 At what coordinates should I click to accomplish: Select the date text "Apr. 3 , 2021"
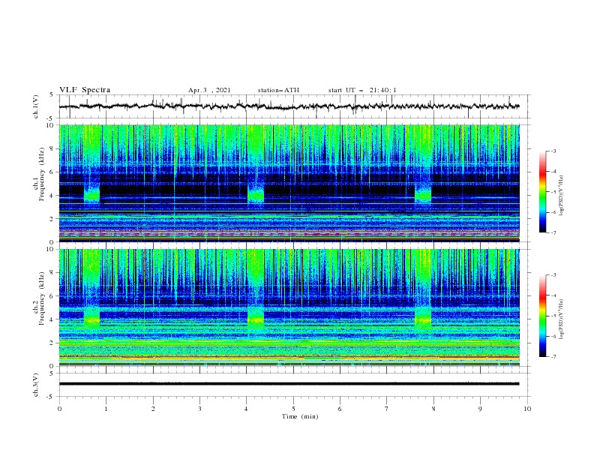point(209,90)
